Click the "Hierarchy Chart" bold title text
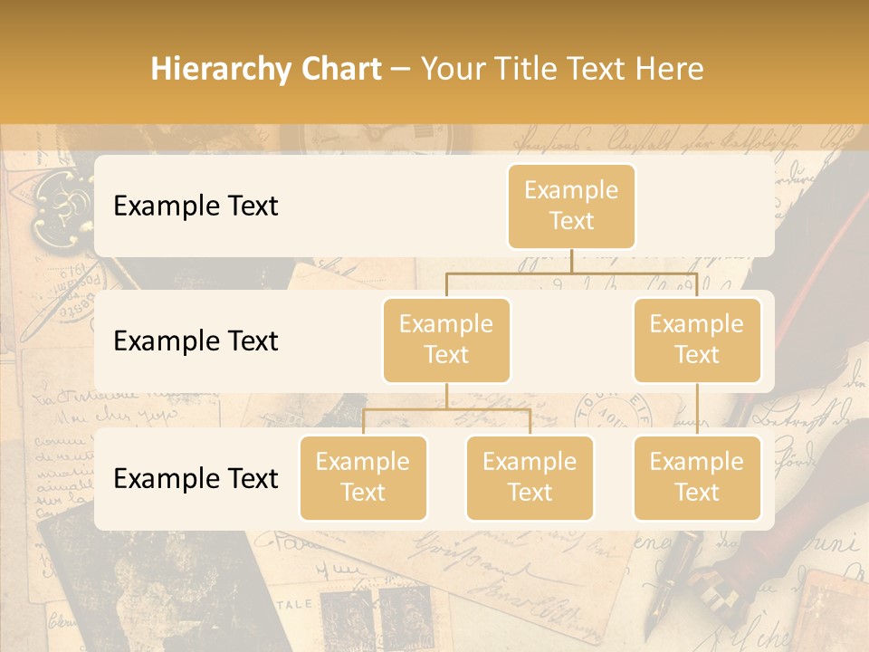Viewport: 869px width, 652px height. click(266, 69)
